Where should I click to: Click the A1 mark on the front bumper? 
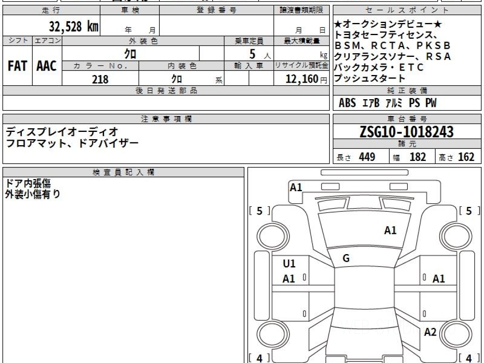(296, 187)
